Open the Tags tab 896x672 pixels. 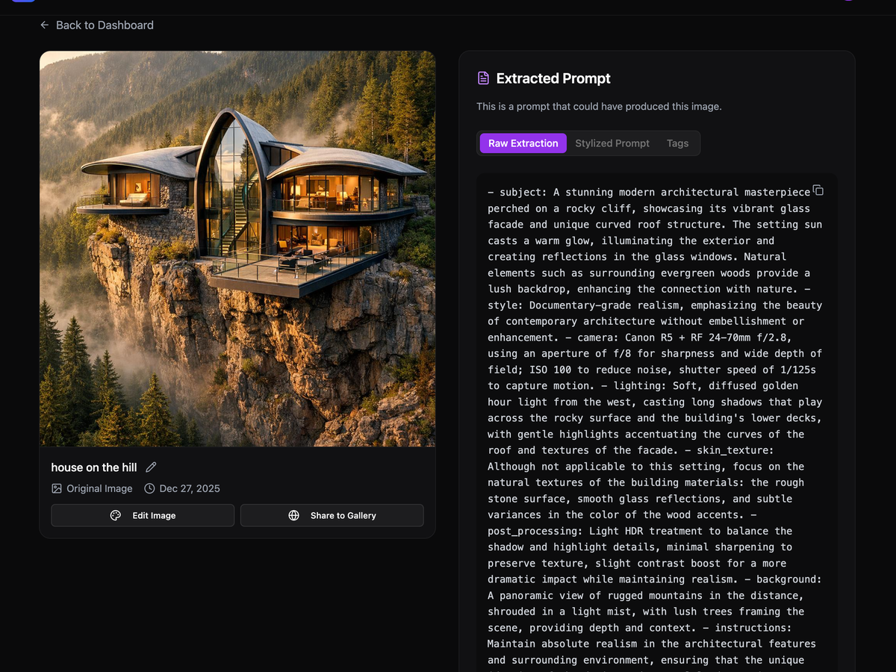[678, 143]
